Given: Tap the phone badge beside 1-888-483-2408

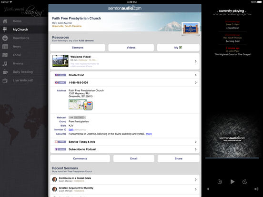Looking at the screenshot, I should [x=61, y=83].
